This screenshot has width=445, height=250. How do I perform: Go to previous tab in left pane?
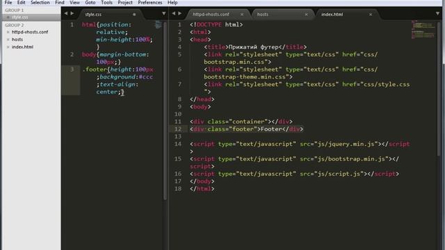[66, 13]
